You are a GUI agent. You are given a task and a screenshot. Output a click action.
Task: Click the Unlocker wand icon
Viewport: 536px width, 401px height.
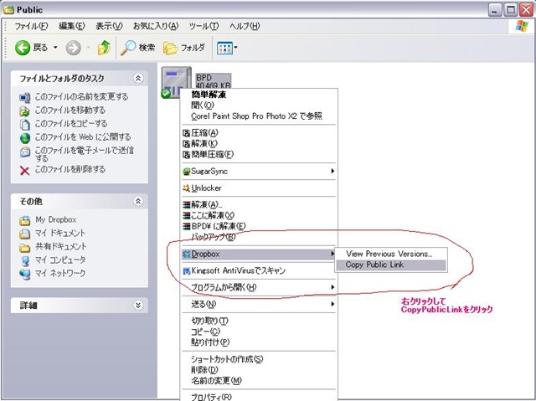[186, 188]
